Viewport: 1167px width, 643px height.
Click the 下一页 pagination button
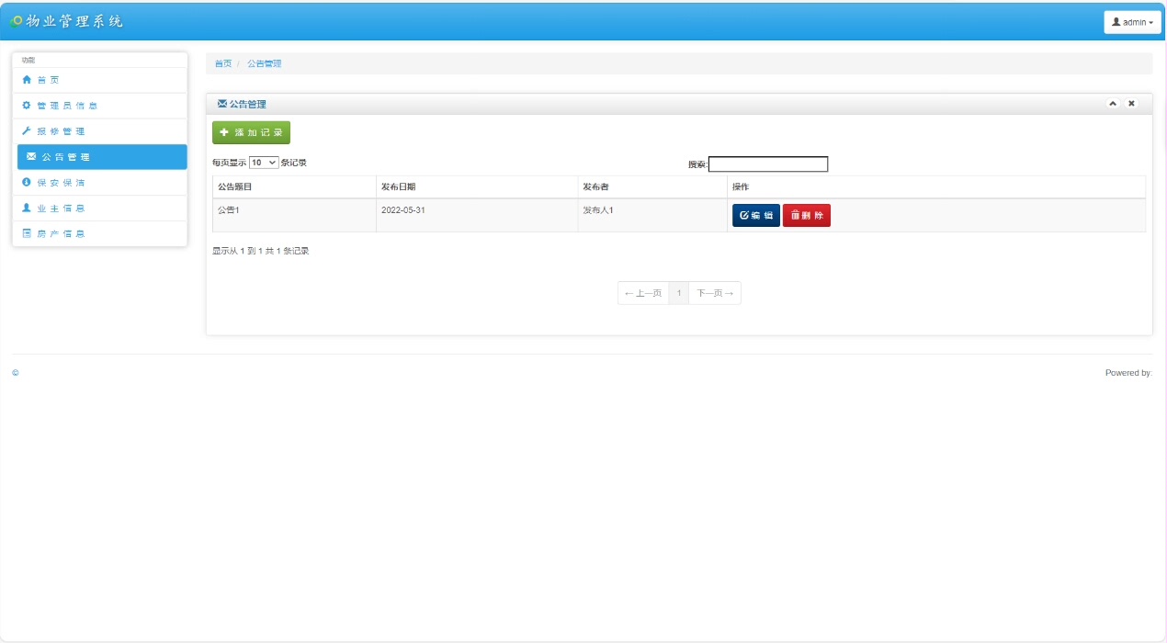tap(715, 293)
